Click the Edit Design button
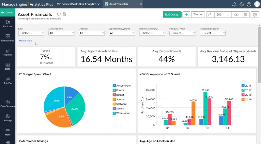 [172, 15]
